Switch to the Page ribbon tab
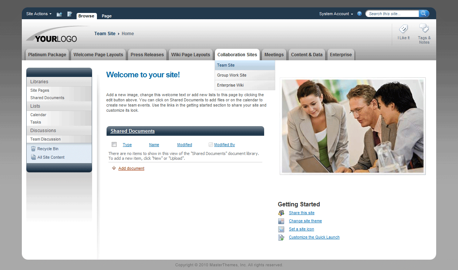Screen dimensions: 458x270 [106, 16]
